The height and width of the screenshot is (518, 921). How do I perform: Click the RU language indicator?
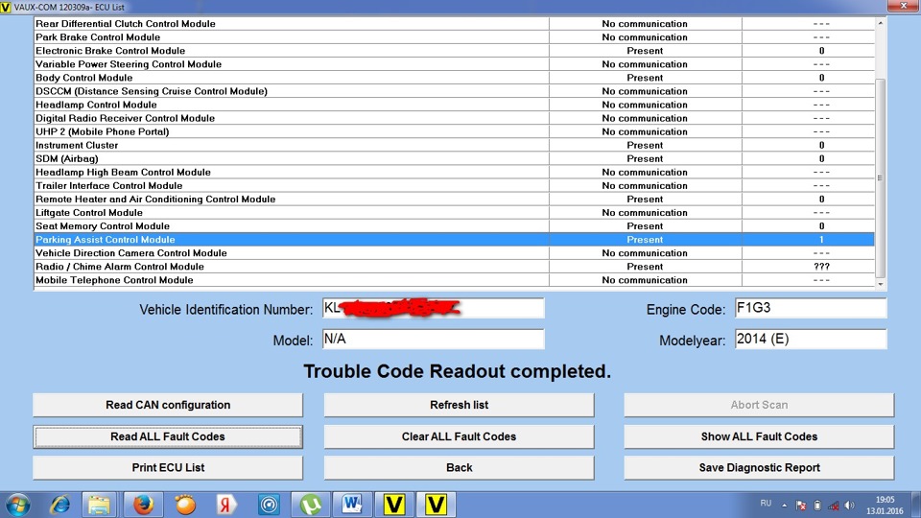(766, 504)
